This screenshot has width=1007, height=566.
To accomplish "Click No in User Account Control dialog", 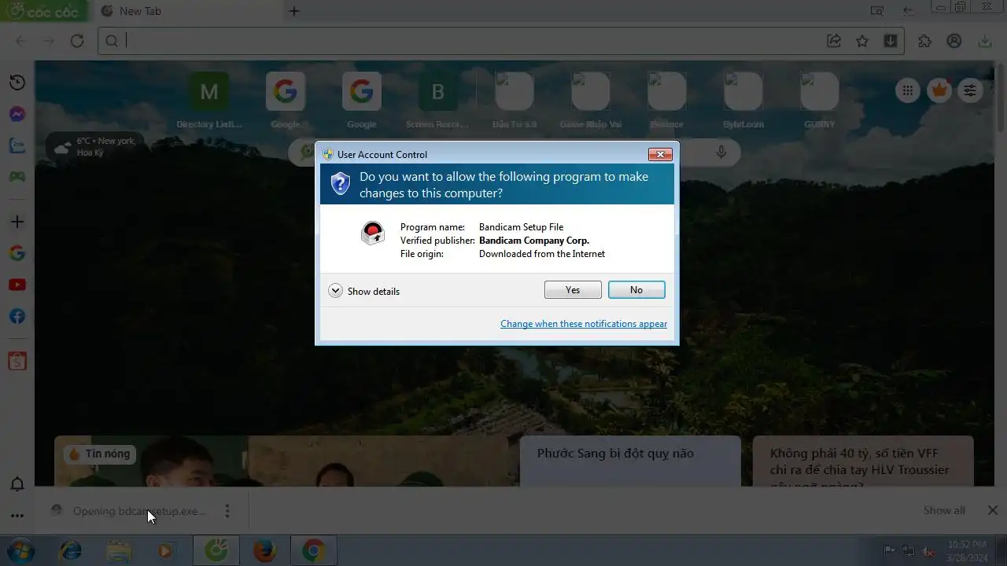I will (x=636, y=290).
